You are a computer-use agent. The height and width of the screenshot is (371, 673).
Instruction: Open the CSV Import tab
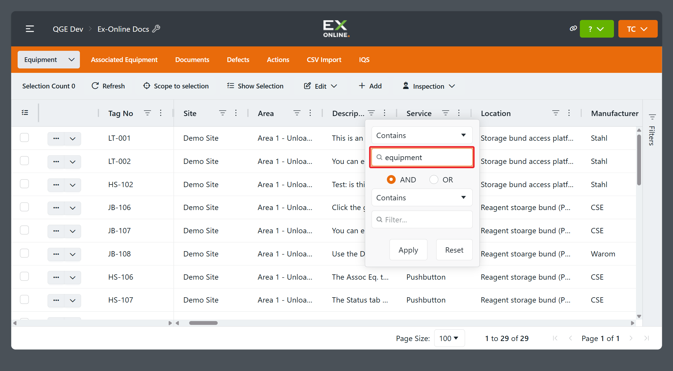pyautogui.click(x=324, y=60)
